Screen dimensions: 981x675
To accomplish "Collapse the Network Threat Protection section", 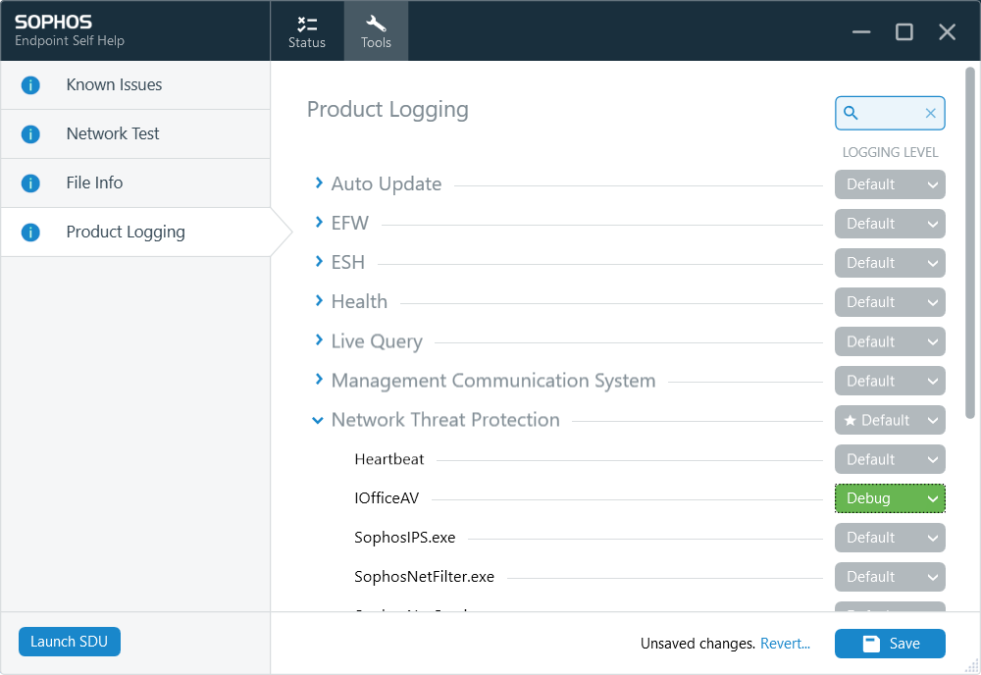I will click(x=318, y=420).
